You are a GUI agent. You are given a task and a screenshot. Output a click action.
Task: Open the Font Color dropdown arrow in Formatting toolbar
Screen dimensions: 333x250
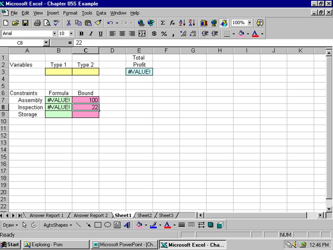(262, 34)
